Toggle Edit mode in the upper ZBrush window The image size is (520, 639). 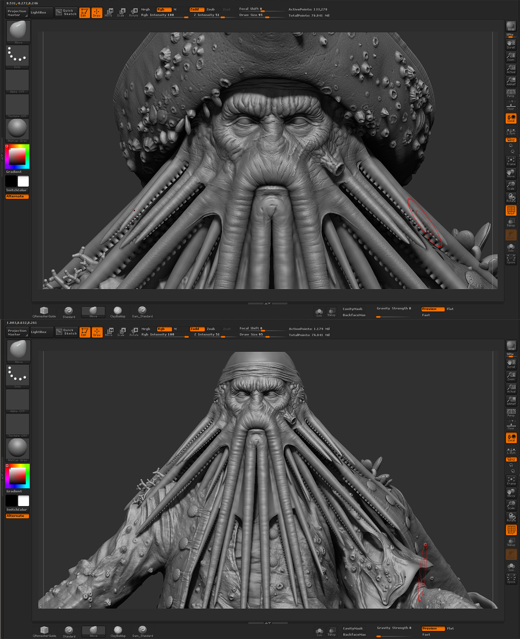tap(84, 13)
